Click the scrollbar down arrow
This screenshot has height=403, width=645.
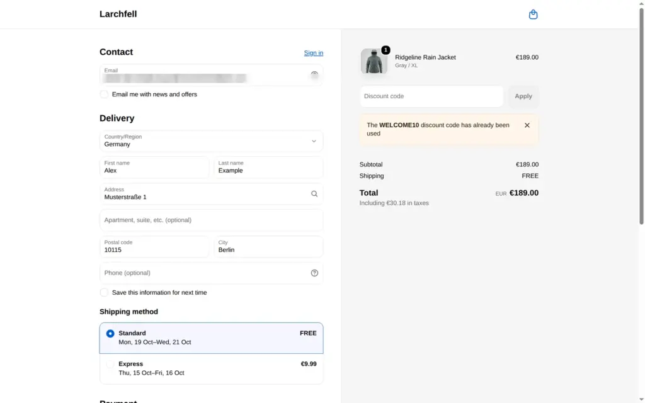point(641,400)
